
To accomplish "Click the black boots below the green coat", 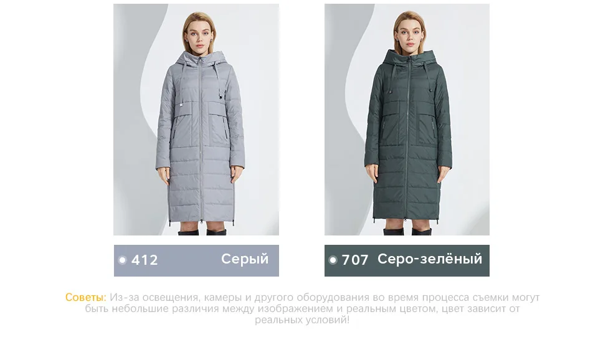I will click(407, 230).
